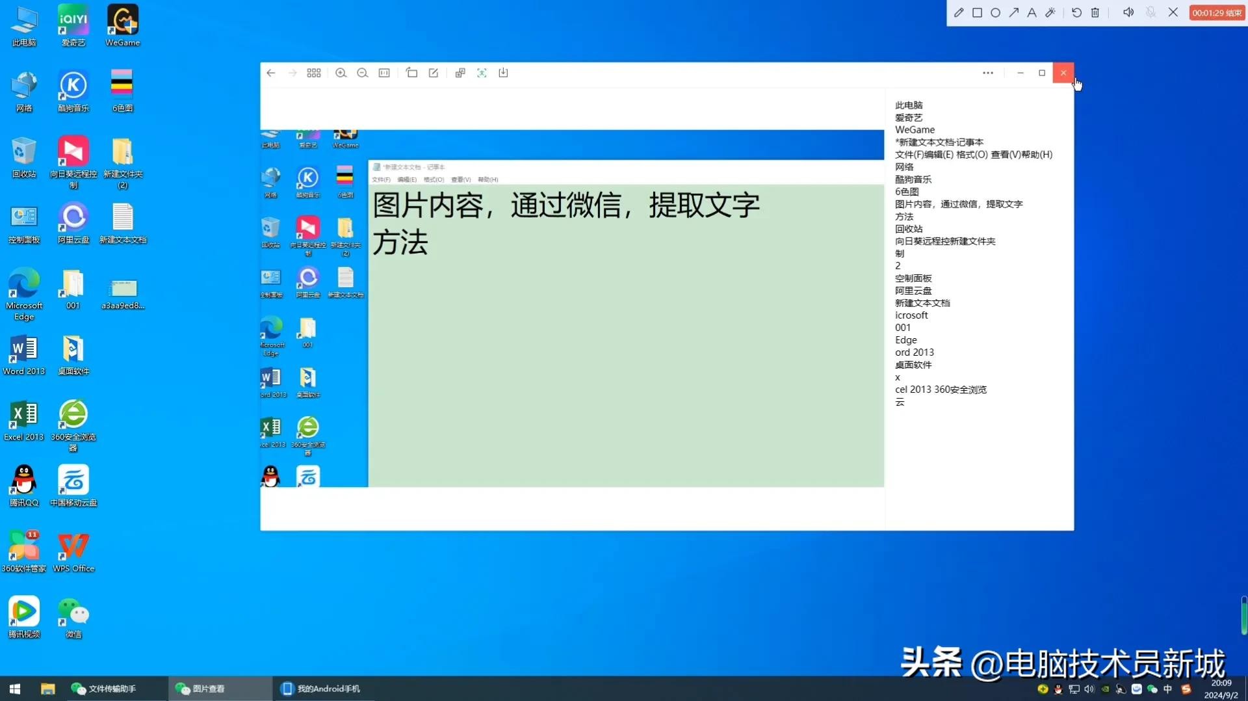Click the red 结束 recording button
Viewport: 1248px width, 701px height.
1216,13
